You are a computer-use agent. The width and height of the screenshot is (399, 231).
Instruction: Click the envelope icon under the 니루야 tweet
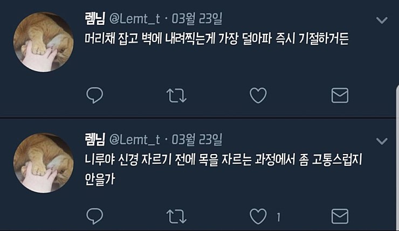340,216
